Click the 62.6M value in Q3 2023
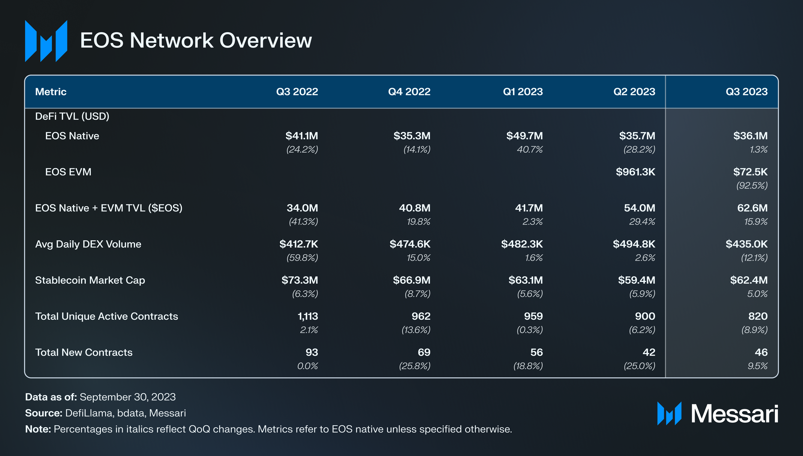 [752, 208]
